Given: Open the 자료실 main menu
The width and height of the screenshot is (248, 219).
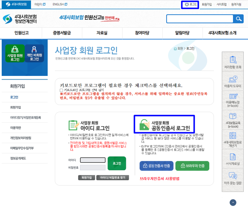Looking at the screenshot, I should coord(102,33).
